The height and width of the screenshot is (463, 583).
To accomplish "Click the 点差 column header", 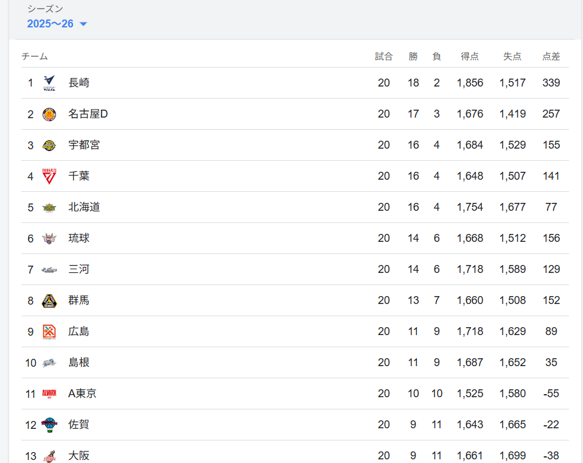I will tap(551, 56).
